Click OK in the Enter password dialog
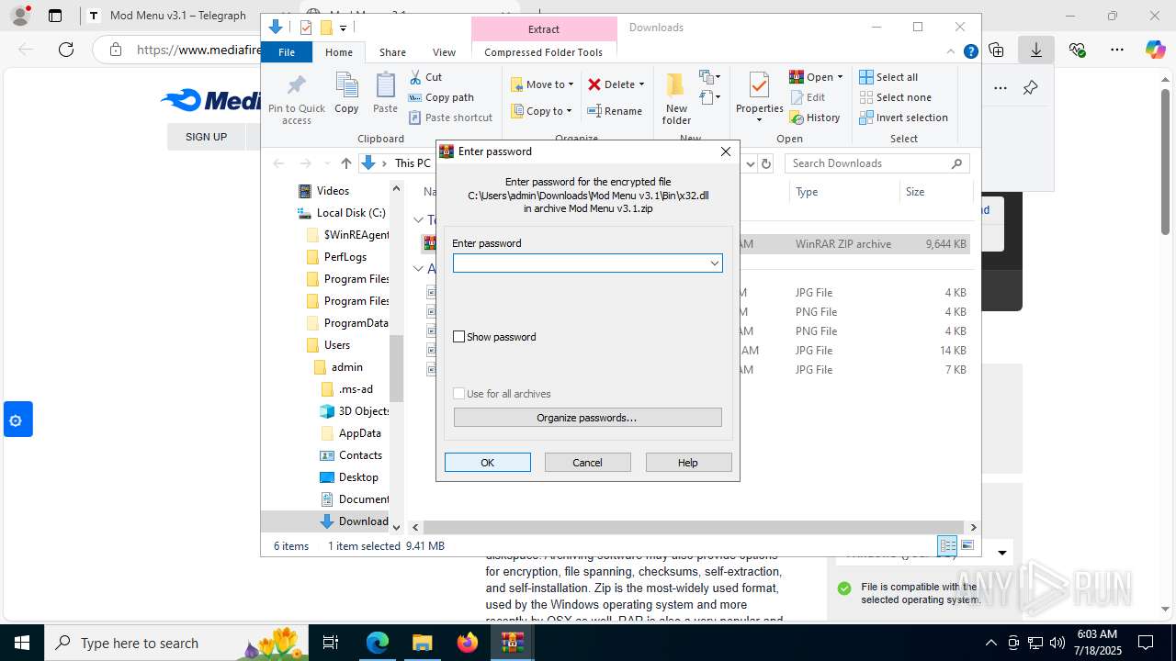Viewport: 1176px width, 661px height. tap(487, 463)
